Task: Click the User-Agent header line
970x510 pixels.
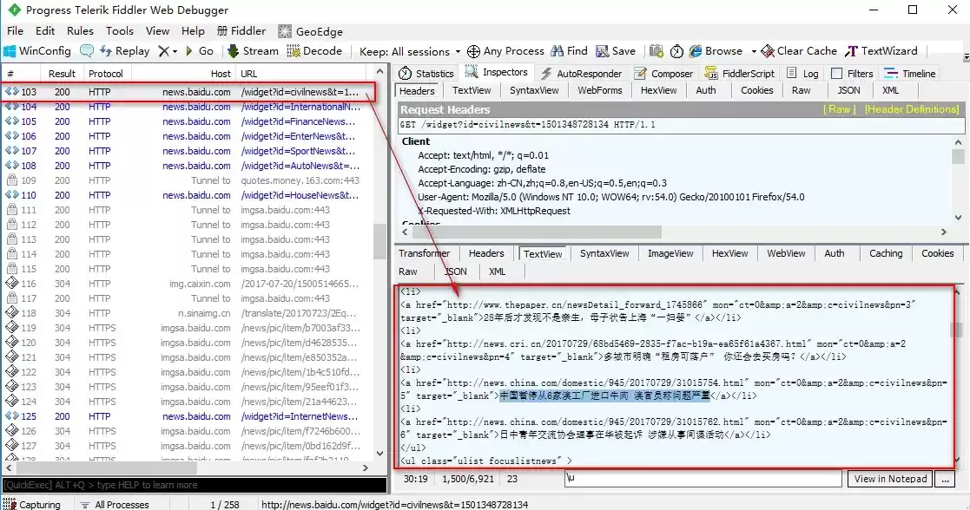Action: pos(610,197)
